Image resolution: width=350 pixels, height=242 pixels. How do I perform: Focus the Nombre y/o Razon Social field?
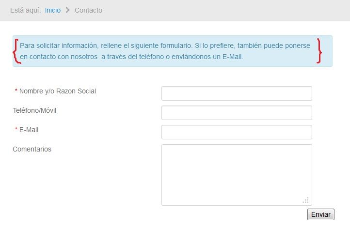237,93
